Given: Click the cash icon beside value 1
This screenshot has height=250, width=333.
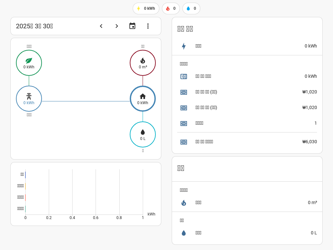Looking at the screenshot, I should (x=184, y=123).
